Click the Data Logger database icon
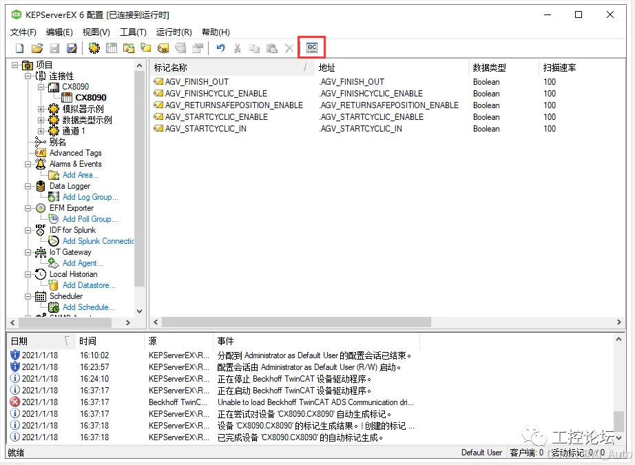 pyautogui.click(x=41, y=186)
